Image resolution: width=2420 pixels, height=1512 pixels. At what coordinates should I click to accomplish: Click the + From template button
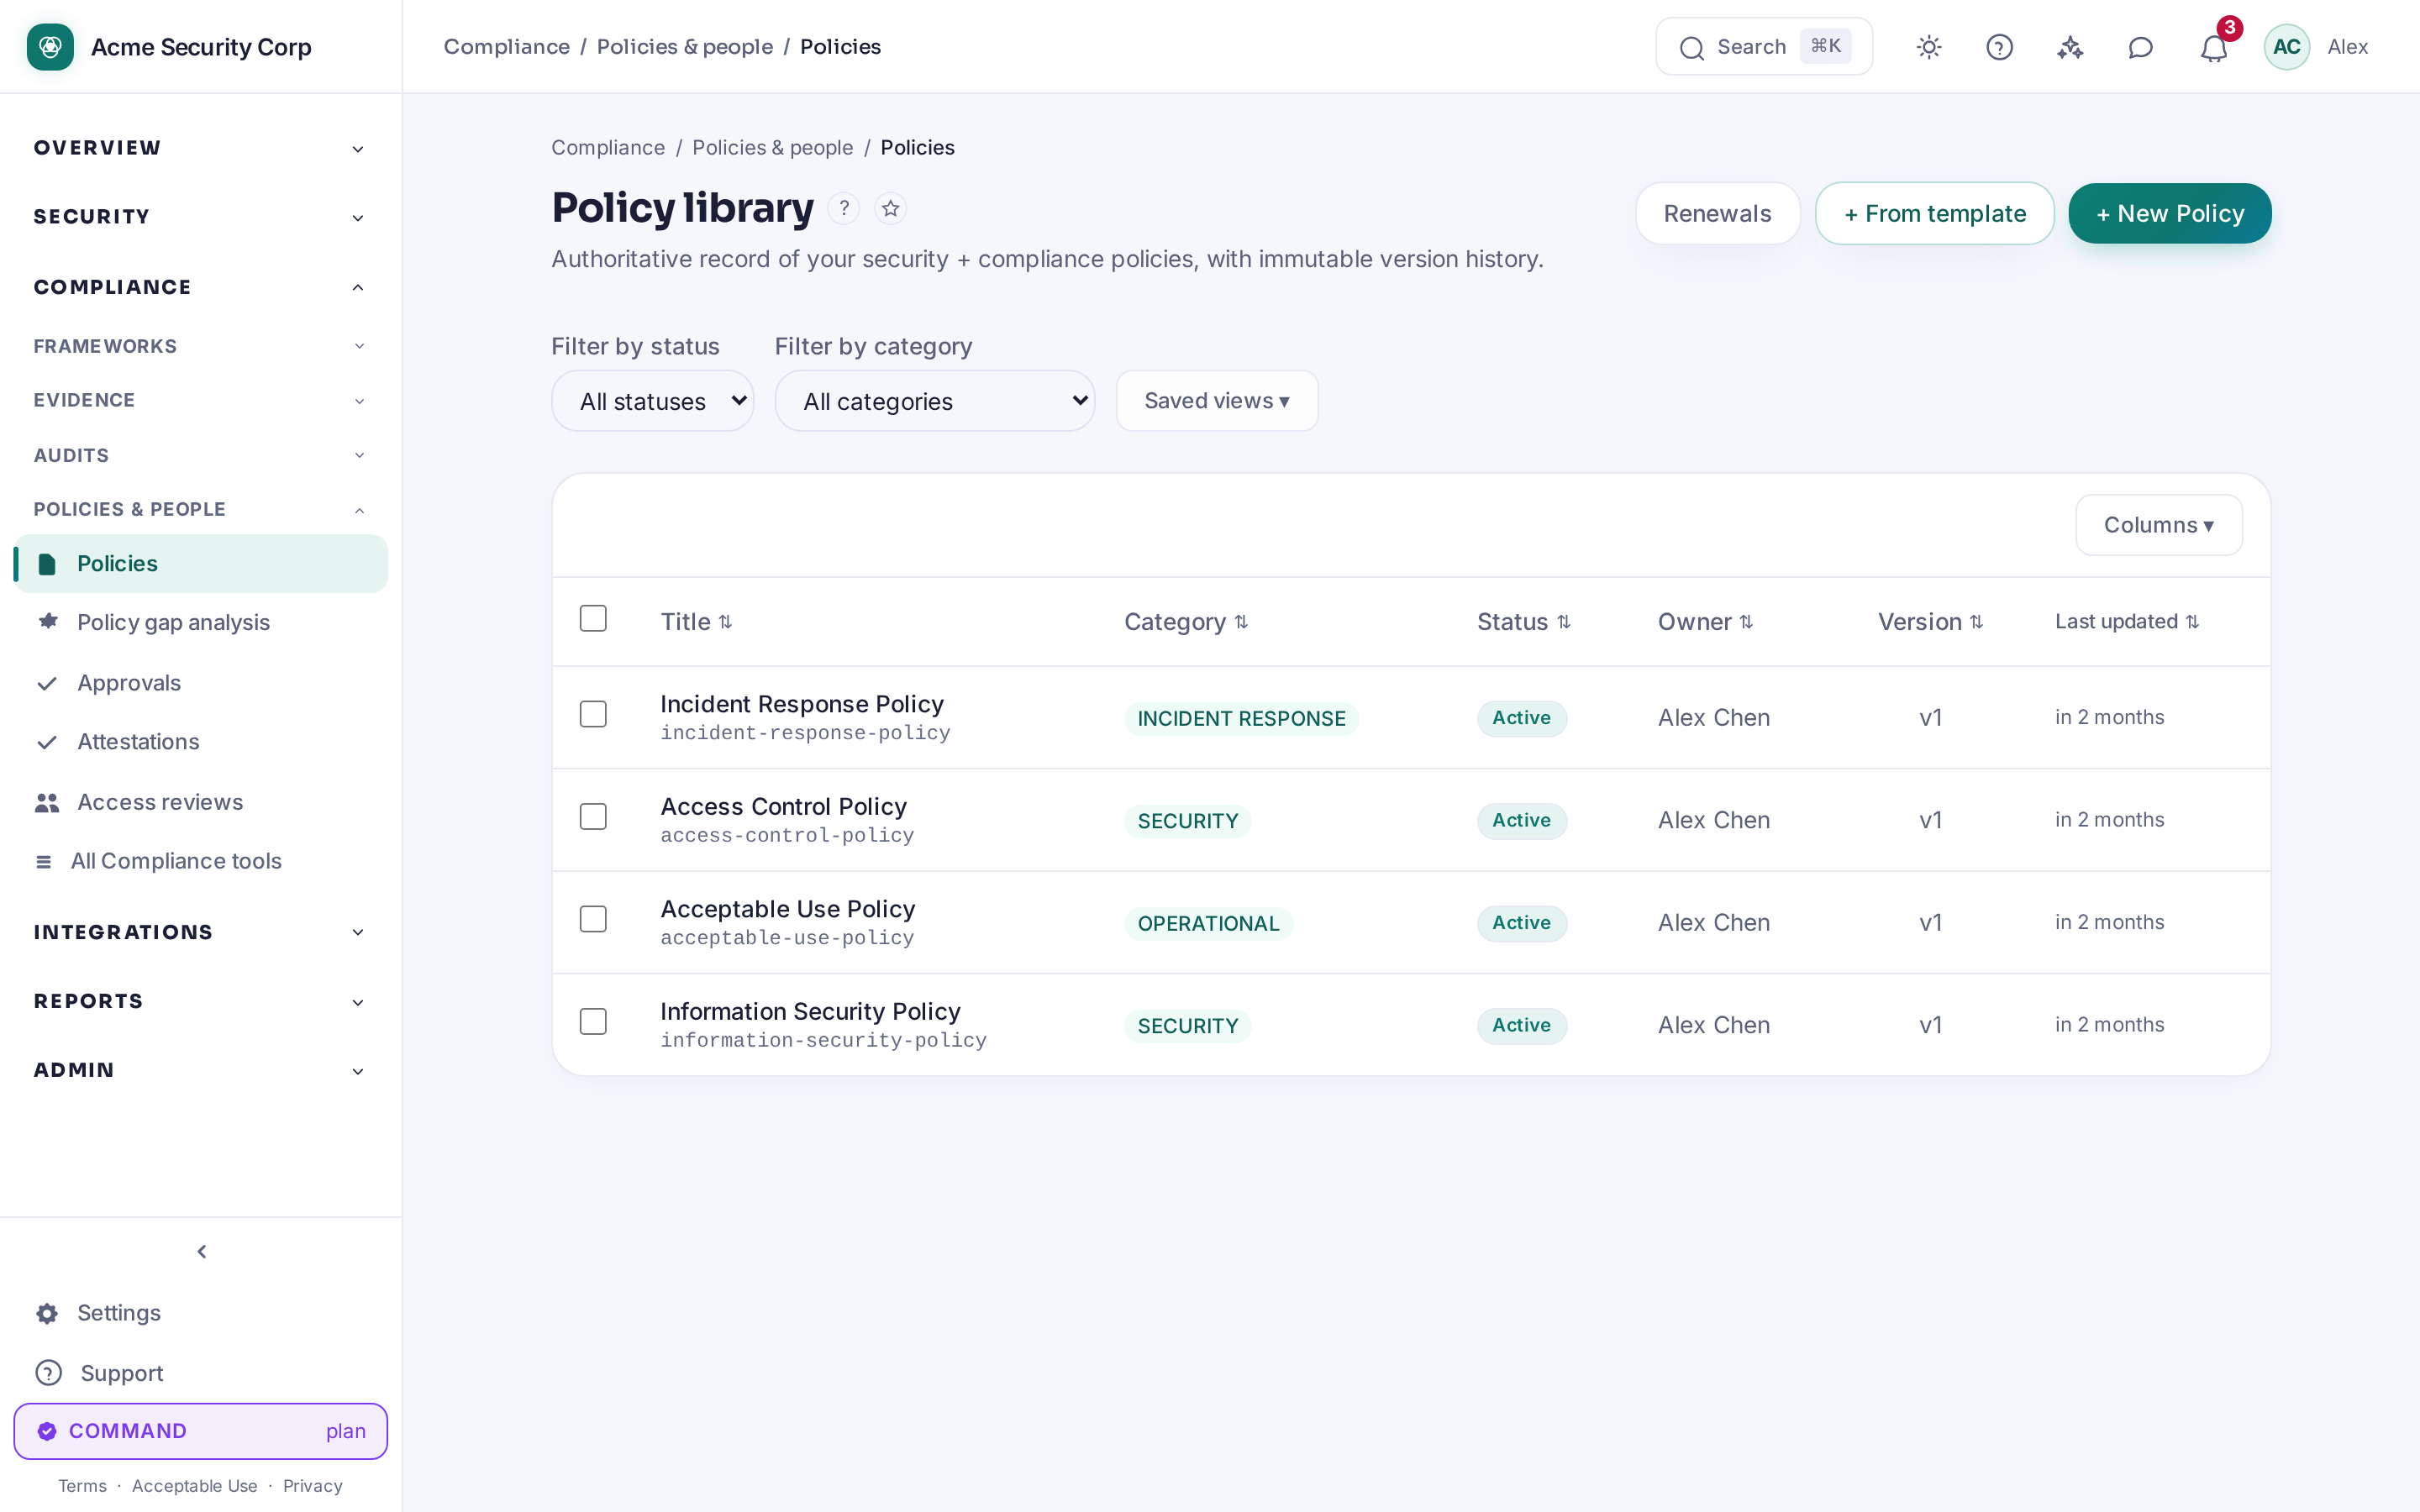click(x=1934, y=213)
